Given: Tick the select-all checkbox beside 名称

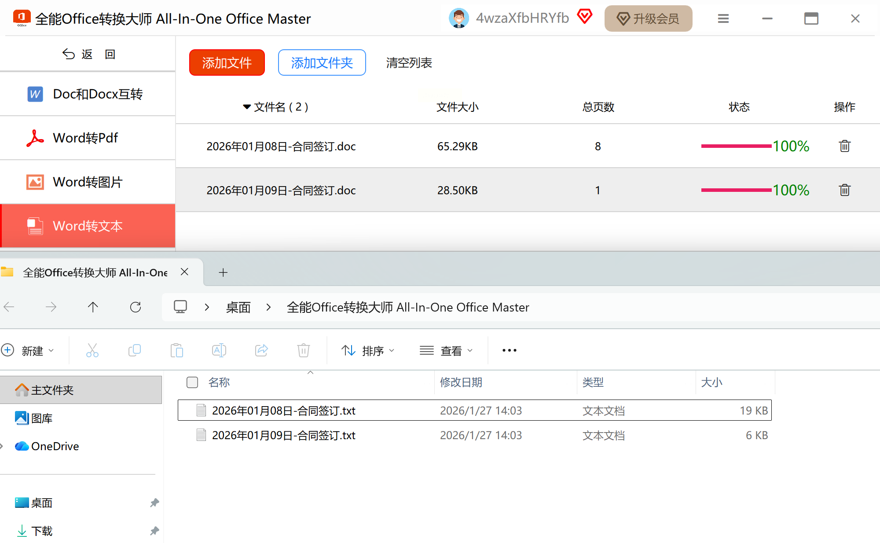Looking at the screenshot, I should point(192,382).
